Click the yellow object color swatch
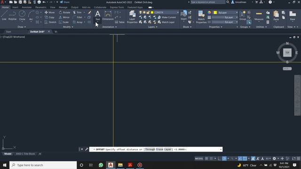The height and width of the screenshot is (169, 301). (215, 13)
